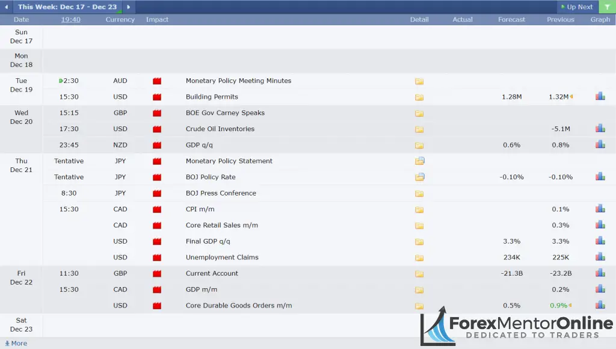This screenshot has width=616, height=349.
Task: Open detail folder for Core Retail Sales m/m
Action: pos(419,226)
